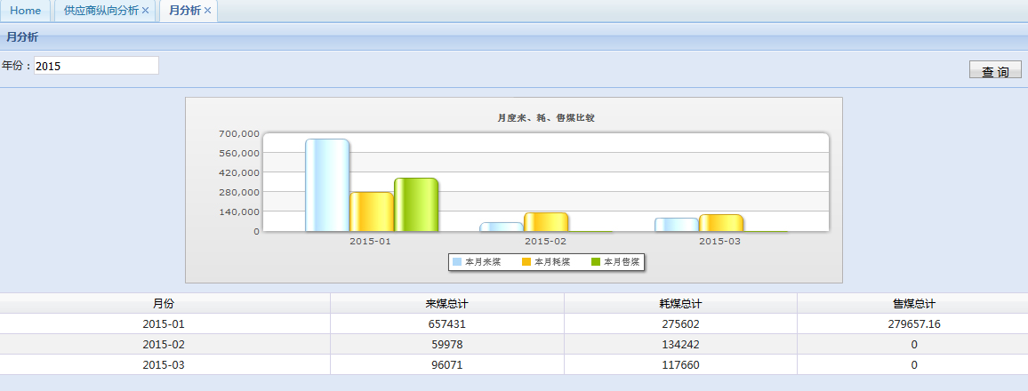The width and height of the screenshot is (1028, 391).
Task: Click the 售煤总计 column header
Action: point(913,304)
